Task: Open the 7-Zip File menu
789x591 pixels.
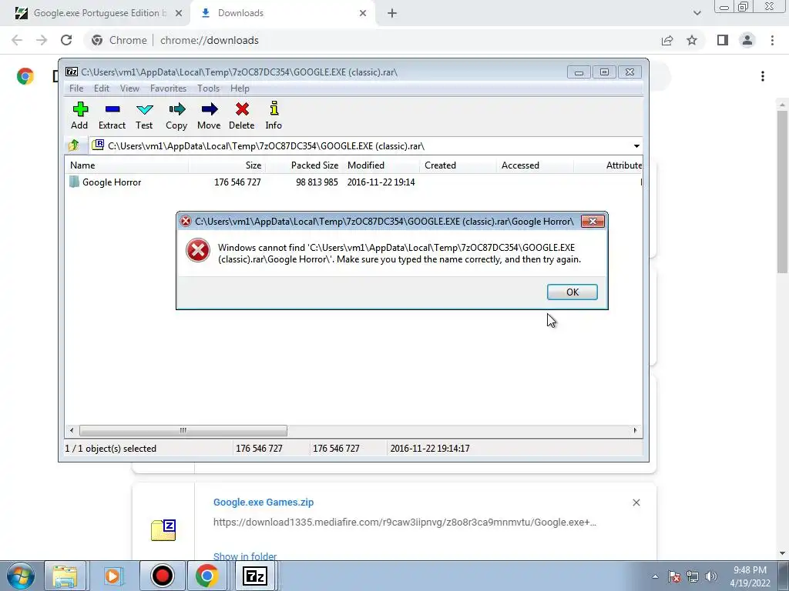Action: (76, 88)
